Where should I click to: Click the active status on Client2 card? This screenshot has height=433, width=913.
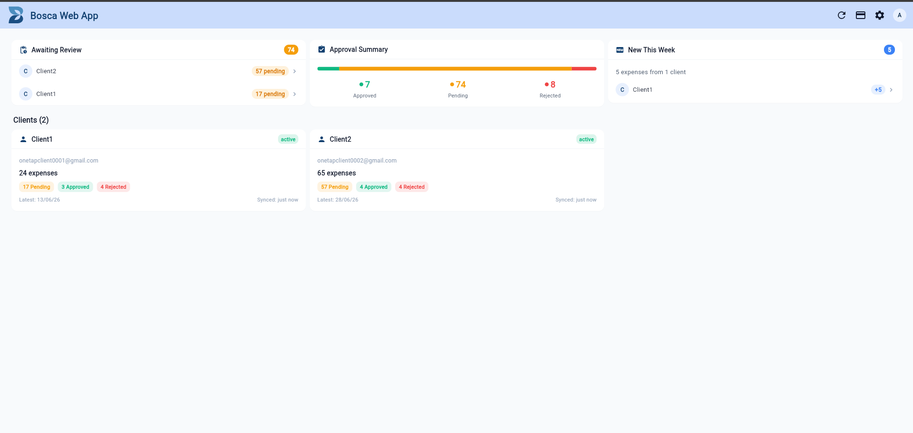click(586, 139)
